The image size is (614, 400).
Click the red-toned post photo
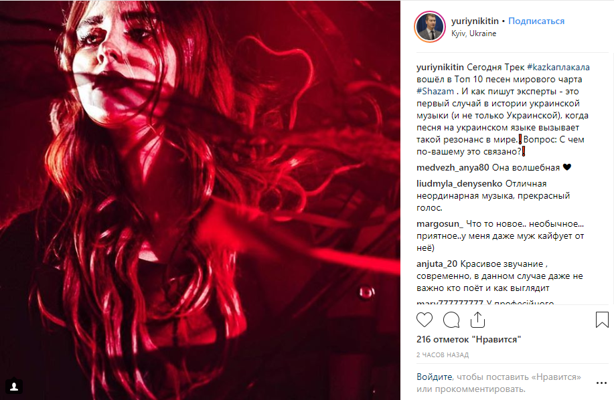[200, 200]
